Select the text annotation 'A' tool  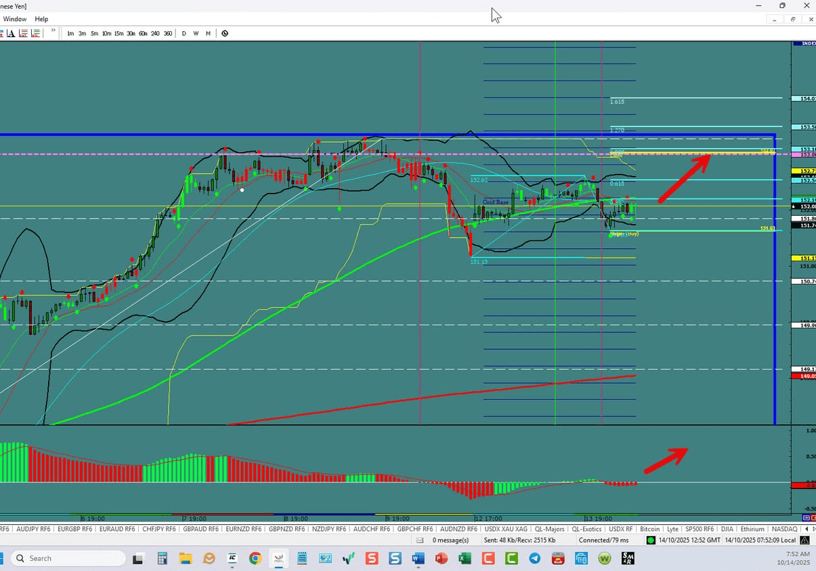[x=10, y=33]
